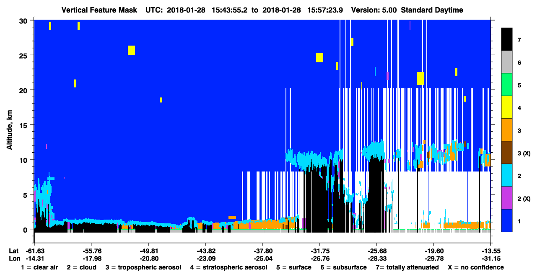Click the cyan cloud legend swatch
Screen dimensions: 545x279
point(507,175)
